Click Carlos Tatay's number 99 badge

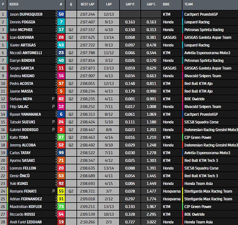(x=61, y=153)
